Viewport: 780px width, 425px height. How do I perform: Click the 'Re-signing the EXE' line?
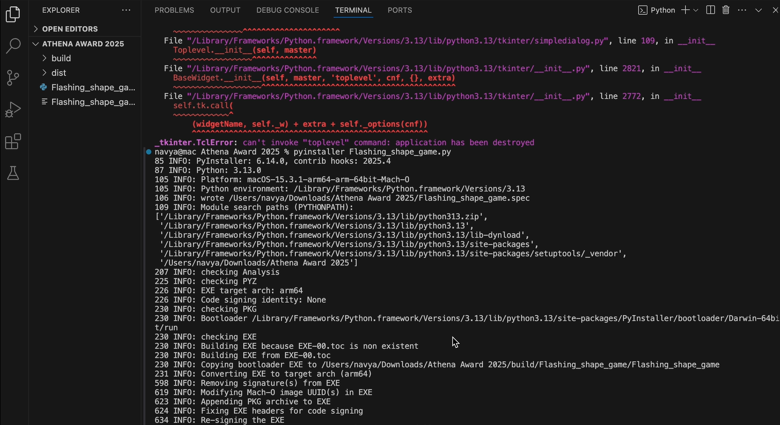220,420
